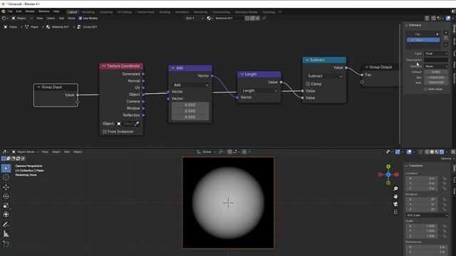Toggle lock camera to view icon
This screenshot has width=456, height=256.
coord(395,212)
